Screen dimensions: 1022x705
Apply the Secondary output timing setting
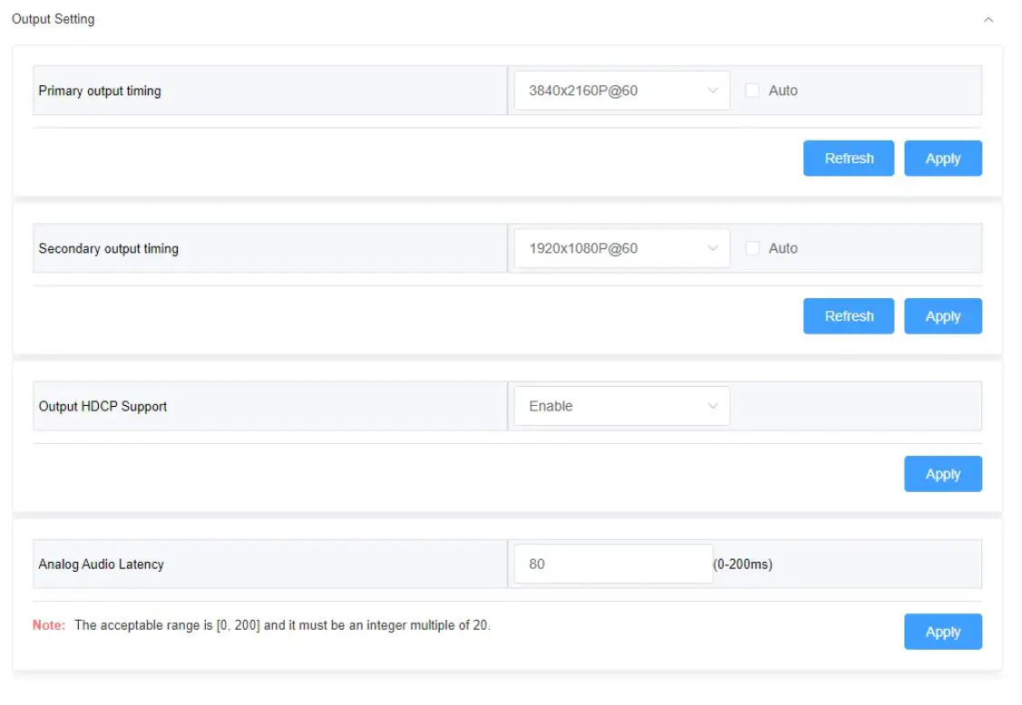942,316
